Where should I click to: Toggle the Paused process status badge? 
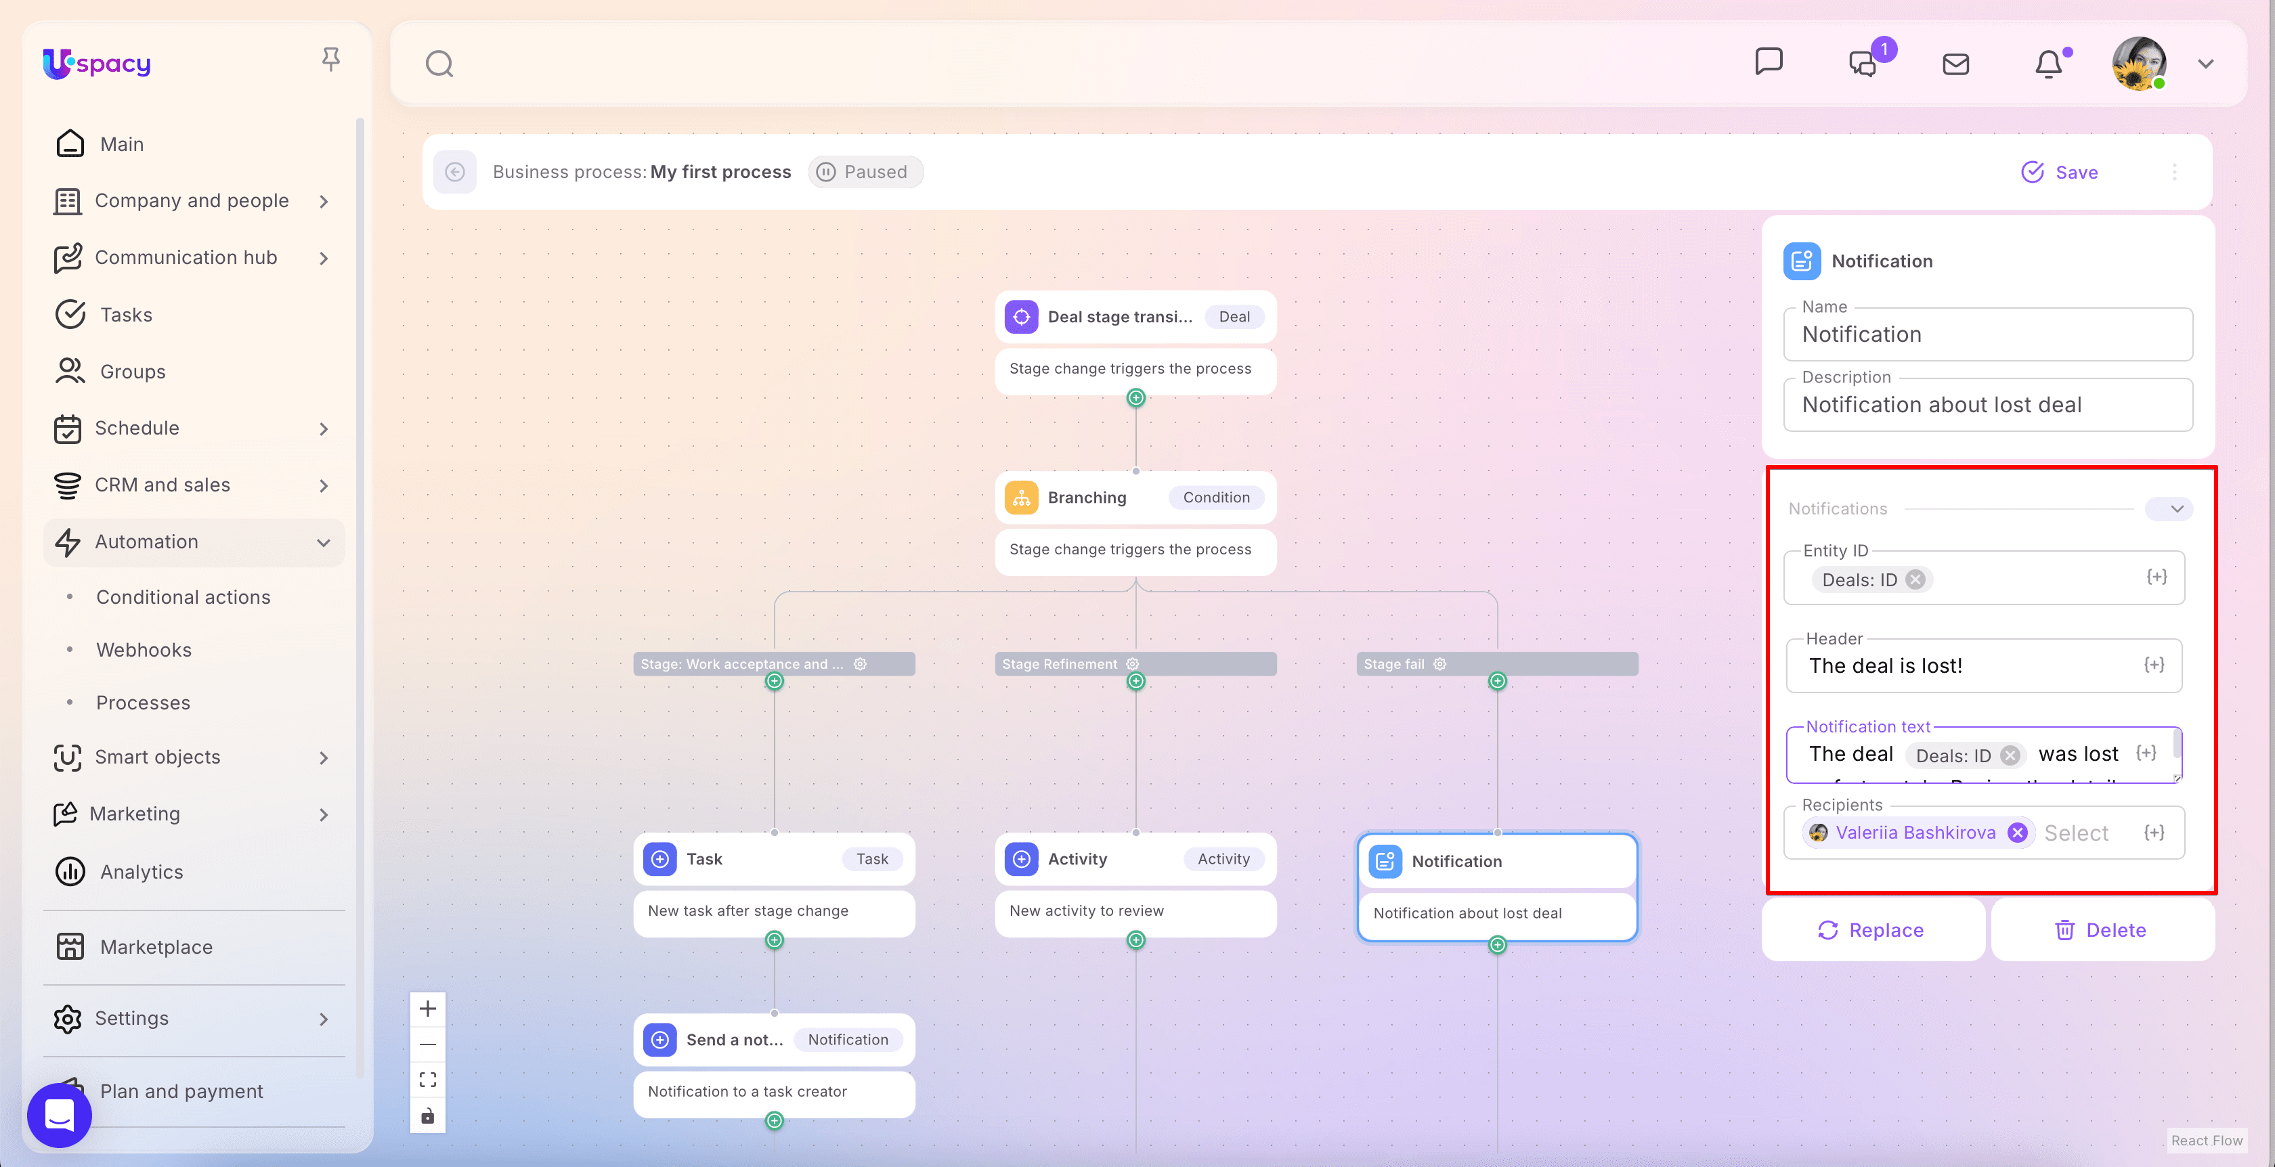click(865, 171)
